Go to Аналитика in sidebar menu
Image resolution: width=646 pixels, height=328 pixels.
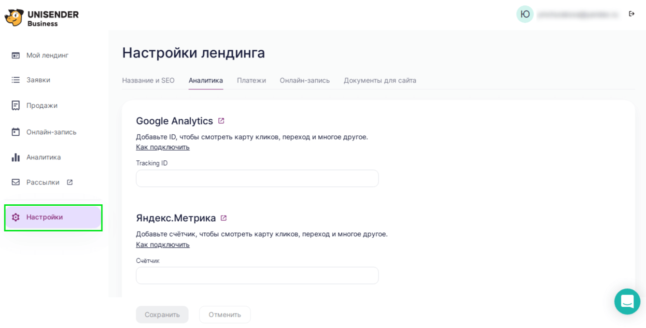[43, 157]
